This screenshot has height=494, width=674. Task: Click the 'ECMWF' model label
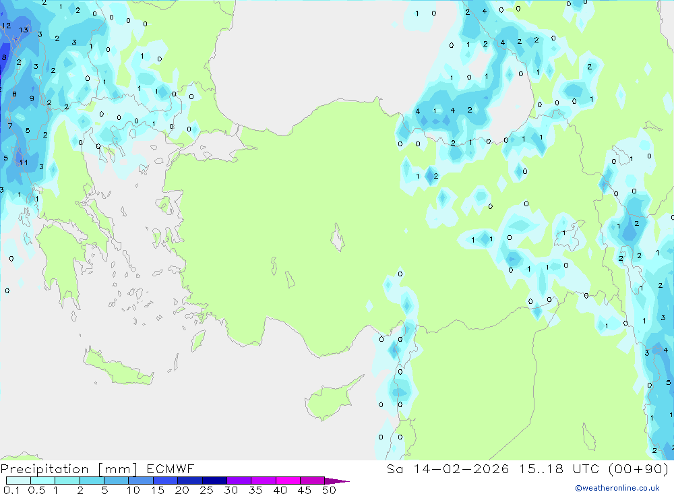point(171,468)
